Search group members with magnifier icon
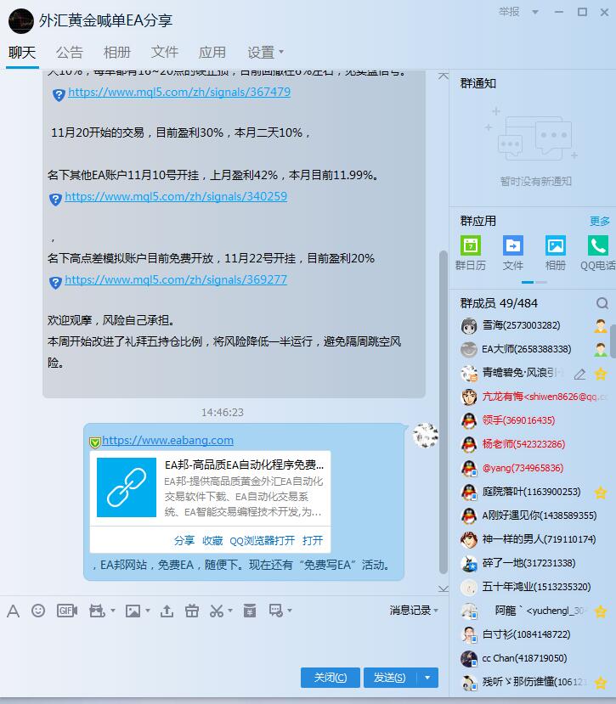This screenshot has width=616, height=704. pos(602,303)
